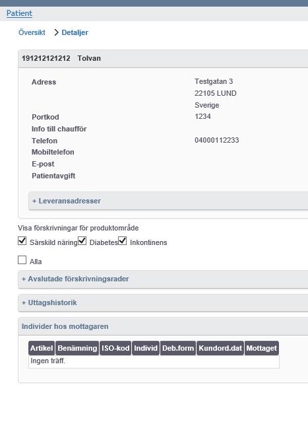Select the Detaljer breadcrumb
308x424 pixels.
(x=75, y=32)
